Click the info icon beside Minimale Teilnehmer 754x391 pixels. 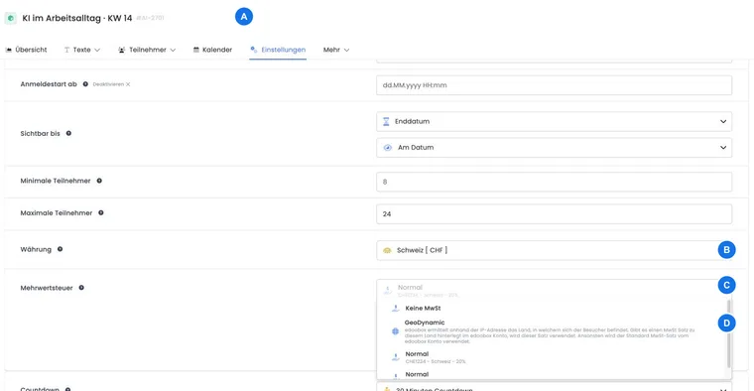[x=99, y=181]
